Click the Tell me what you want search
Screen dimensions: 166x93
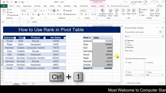[120, 6]
